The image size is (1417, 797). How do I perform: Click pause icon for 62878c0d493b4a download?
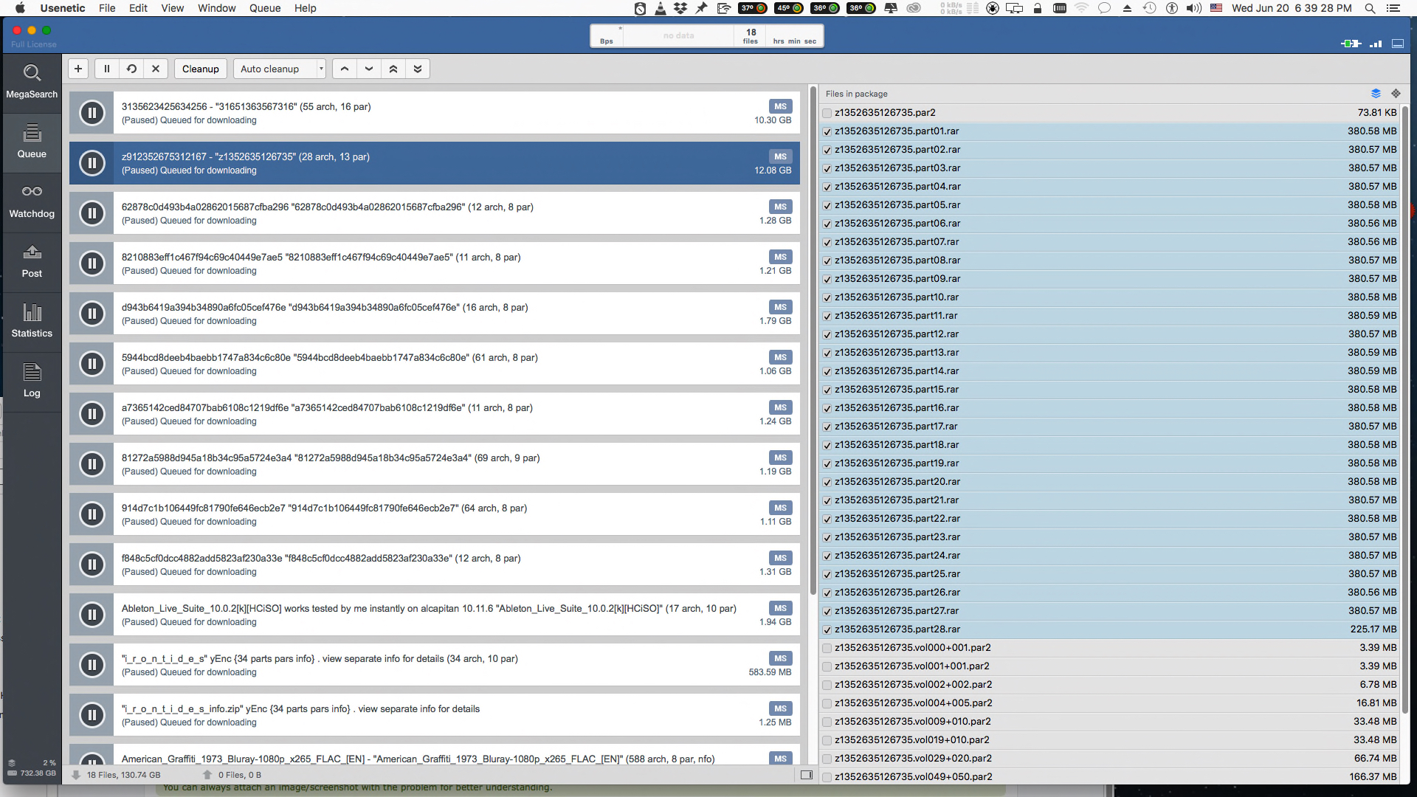pos(92,213)
